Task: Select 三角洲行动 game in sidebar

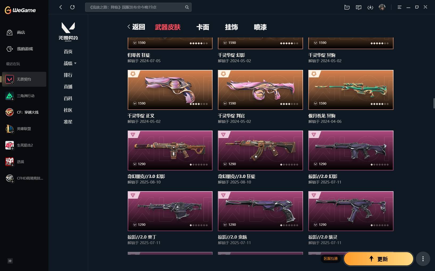Action: 24,96
